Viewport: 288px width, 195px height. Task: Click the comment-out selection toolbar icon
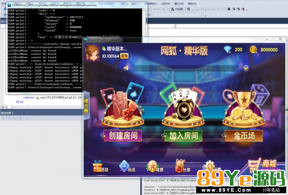pos(188,9)
